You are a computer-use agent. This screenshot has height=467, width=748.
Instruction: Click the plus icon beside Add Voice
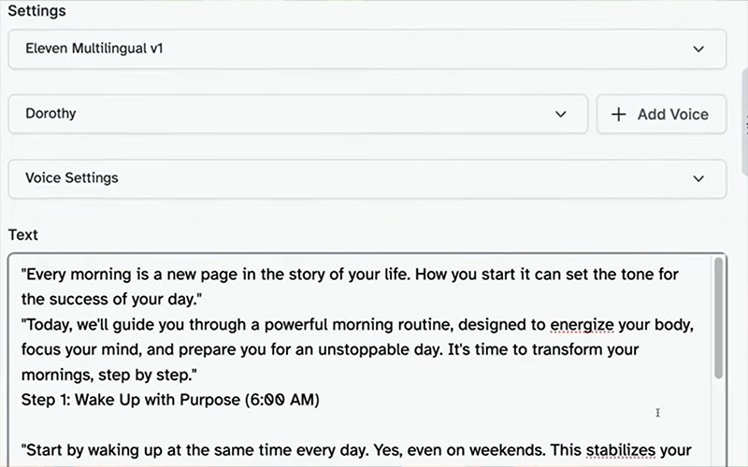(x=618, y=114)
